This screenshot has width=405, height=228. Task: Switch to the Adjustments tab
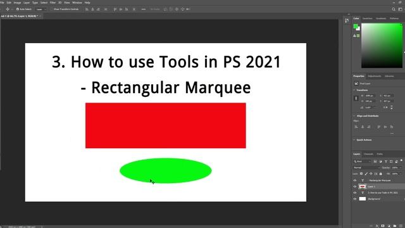pyautogui.click(x=374, y=76)
